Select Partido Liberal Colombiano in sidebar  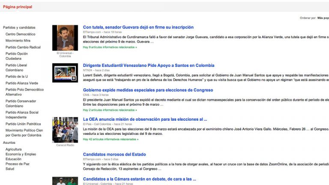pyautogui.click(x=16, y=68)
